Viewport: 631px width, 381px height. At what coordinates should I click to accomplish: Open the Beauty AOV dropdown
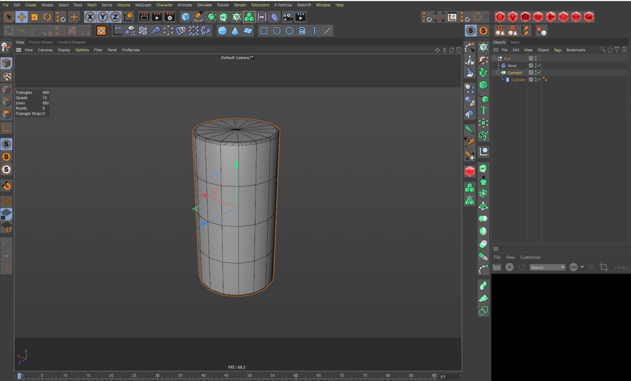(547, 267)
